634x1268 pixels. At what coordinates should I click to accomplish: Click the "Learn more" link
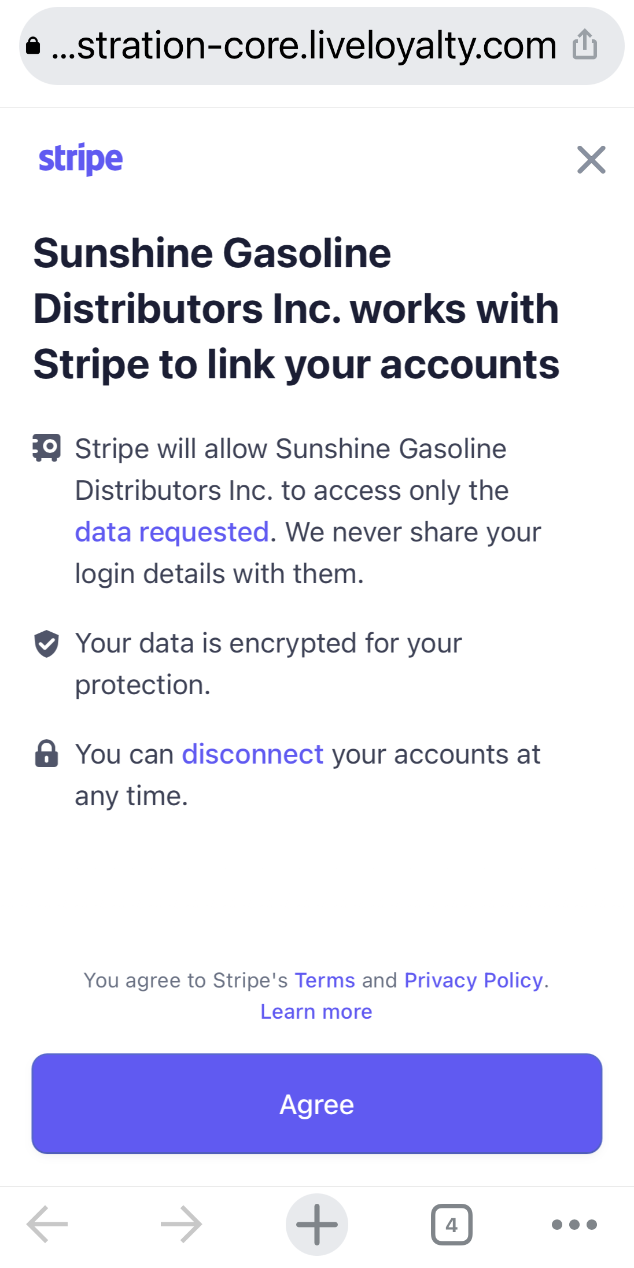tap(316, 1012)
